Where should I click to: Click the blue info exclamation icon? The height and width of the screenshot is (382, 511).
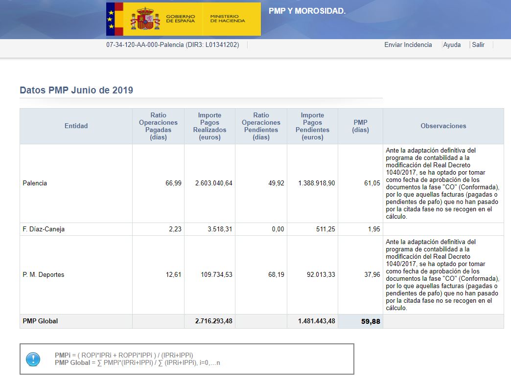[33, 360]
